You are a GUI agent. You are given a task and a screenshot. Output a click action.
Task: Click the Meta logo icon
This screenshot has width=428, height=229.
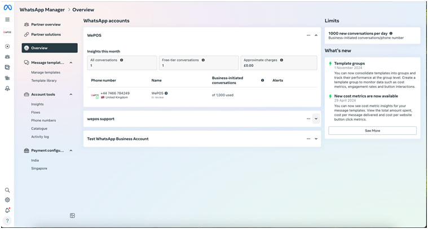7,8
